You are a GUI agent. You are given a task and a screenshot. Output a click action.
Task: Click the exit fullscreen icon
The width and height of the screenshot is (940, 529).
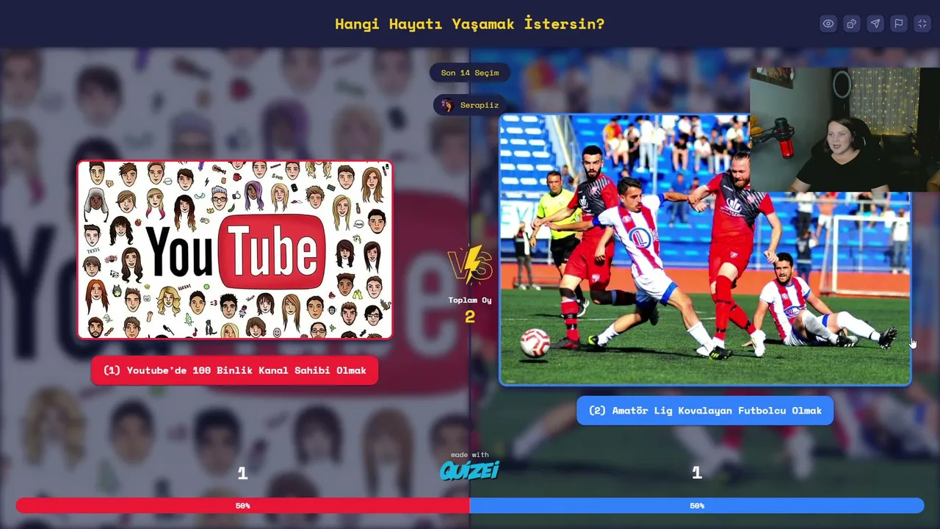pyautogui.click(x=922, y=24)
